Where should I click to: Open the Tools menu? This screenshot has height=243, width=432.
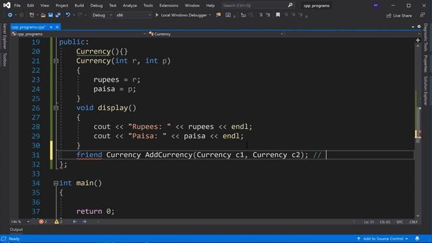point(148,5)
